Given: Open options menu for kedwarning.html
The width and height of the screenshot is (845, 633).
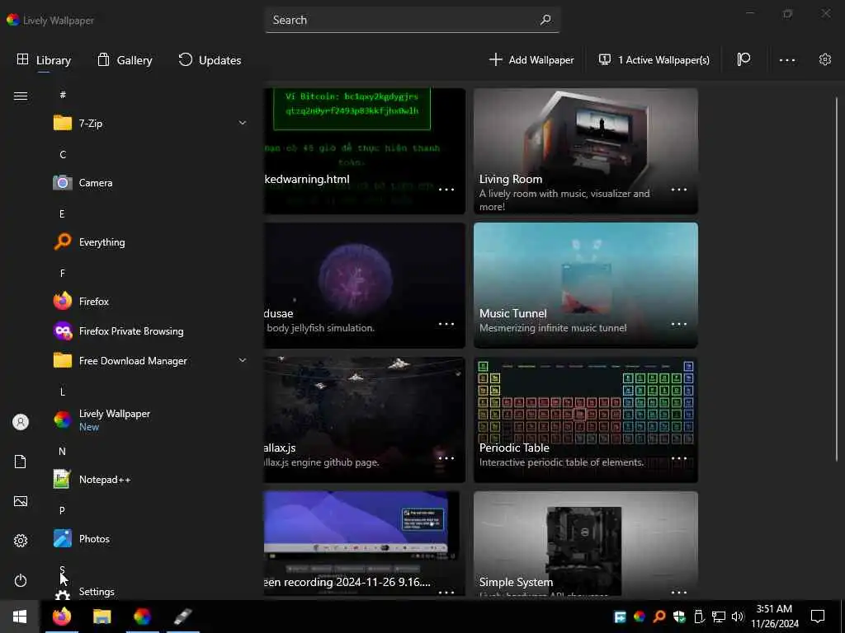Looking at the screenshot, I should pos(446,190).
